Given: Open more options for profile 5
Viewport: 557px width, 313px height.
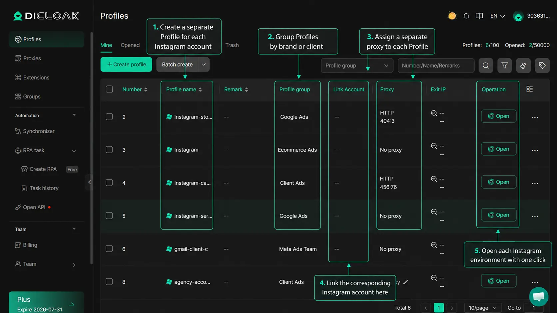Looking at the screenshot, I should coord(535,216).
